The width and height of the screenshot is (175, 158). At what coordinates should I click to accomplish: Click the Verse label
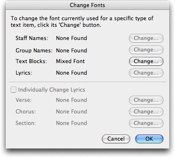(23, 100)
